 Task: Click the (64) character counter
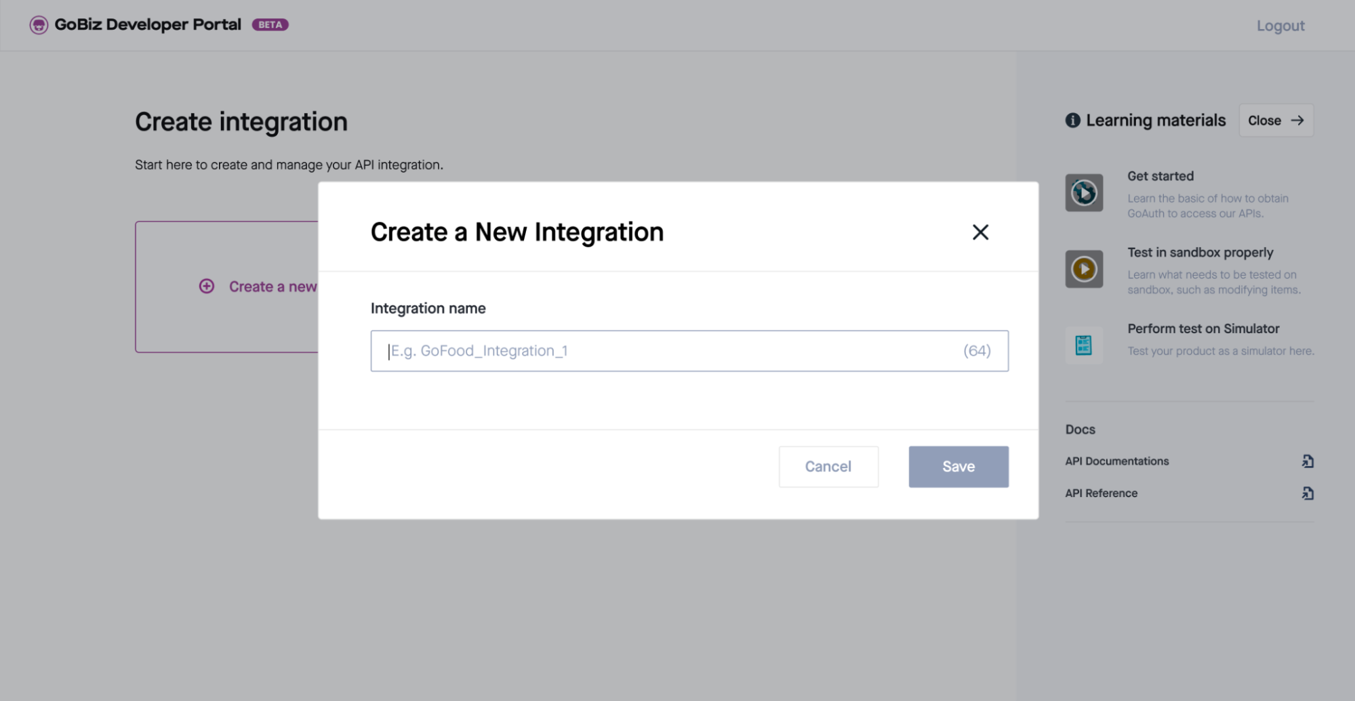977,351
